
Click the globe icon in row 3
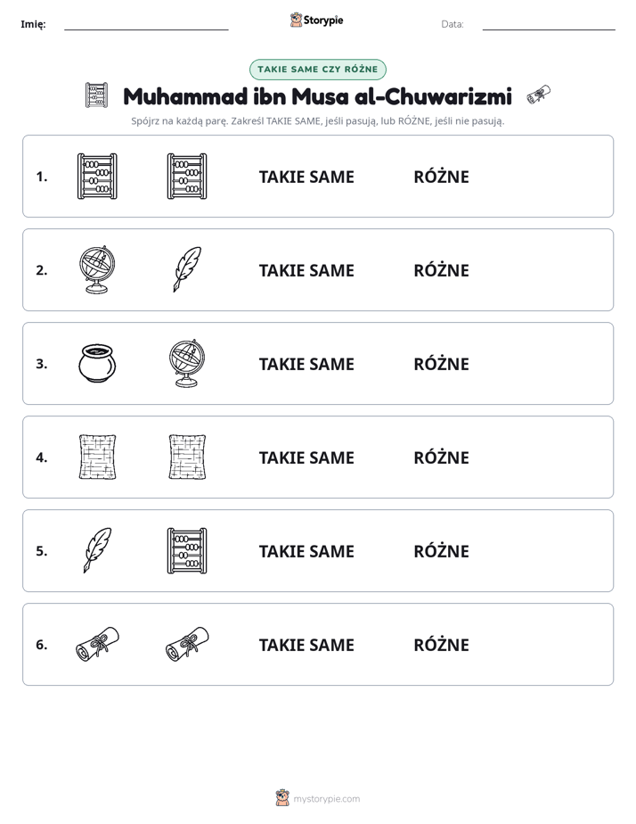coord(187,363)
